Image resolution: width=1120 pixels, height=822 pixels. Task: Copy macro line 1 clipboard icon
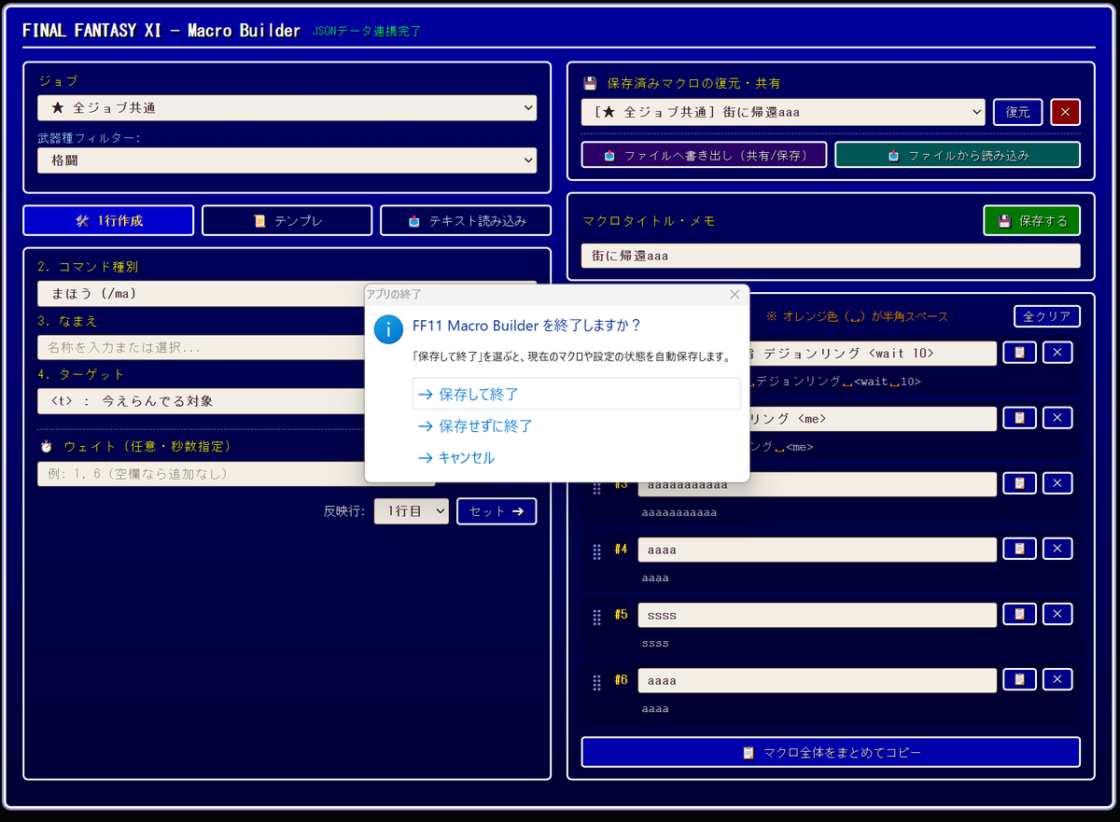click(1019, 353)
